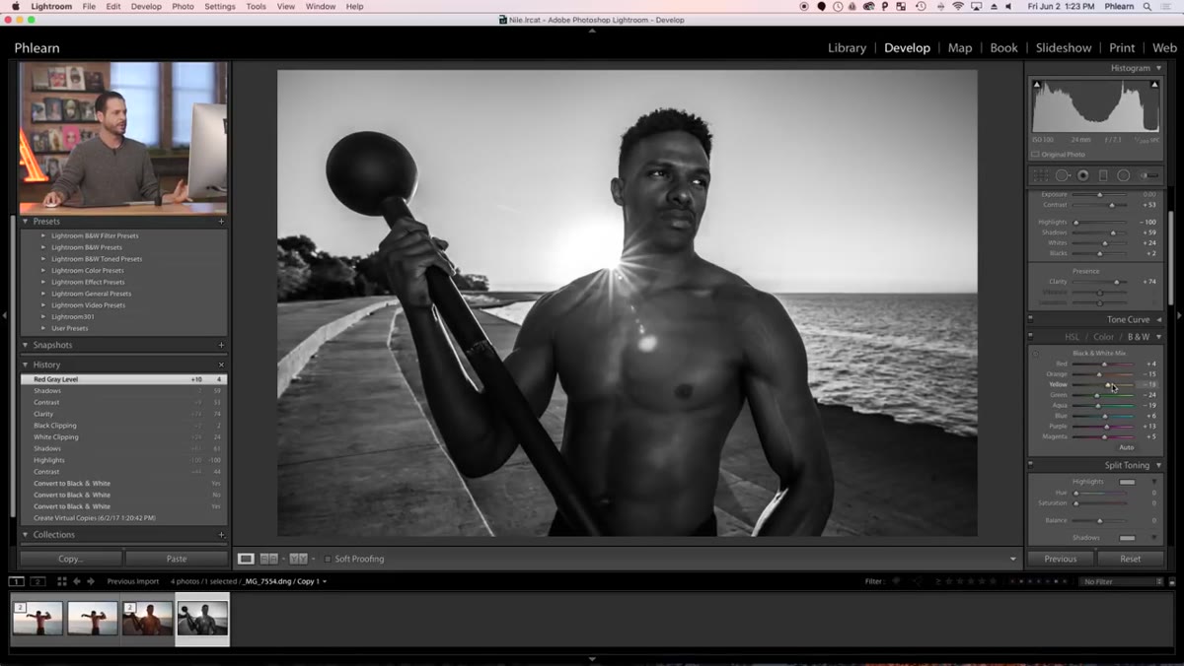Open the Settings menu
1184x666 pixels.
(219, 6)
